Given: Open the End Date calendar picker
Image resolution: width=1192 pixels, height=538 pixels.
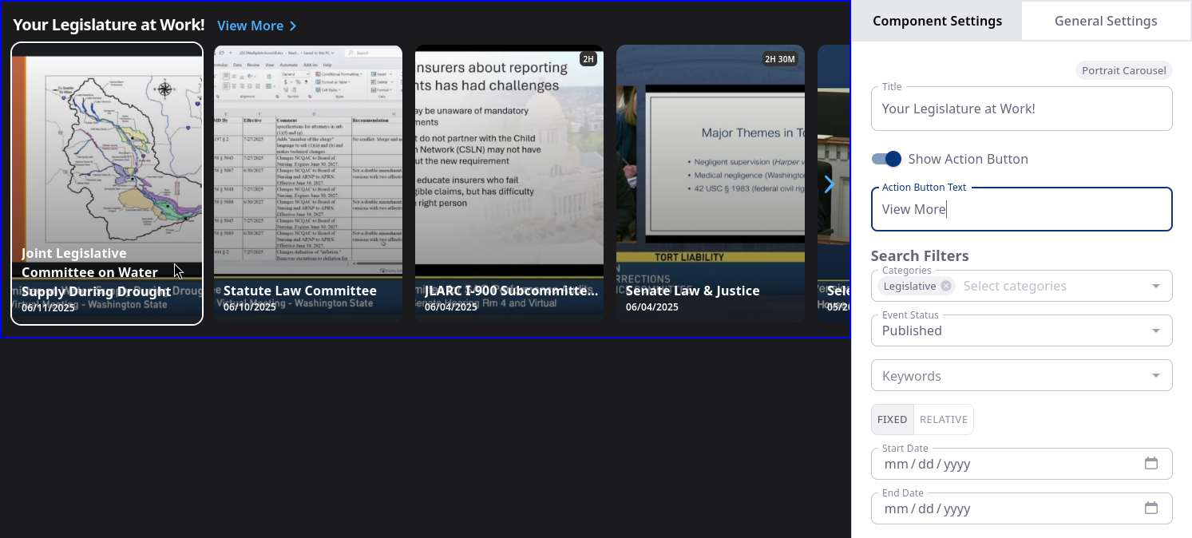Looking at the screenshot, I should tap(1151, 508).
